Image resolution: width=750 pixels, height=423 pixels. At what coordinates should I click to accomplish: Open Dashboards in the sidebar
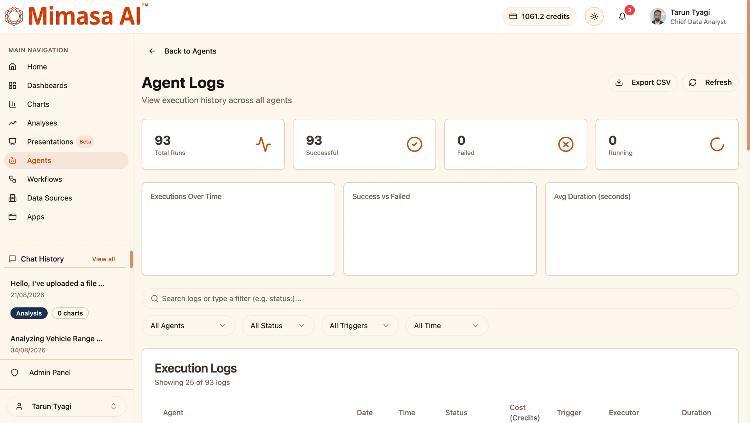point(66,86)
